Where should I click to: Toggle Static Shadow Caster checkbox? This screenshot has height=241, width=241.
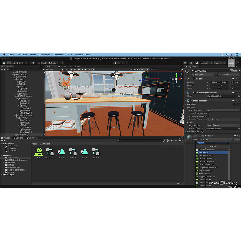(x=208, y=113)
